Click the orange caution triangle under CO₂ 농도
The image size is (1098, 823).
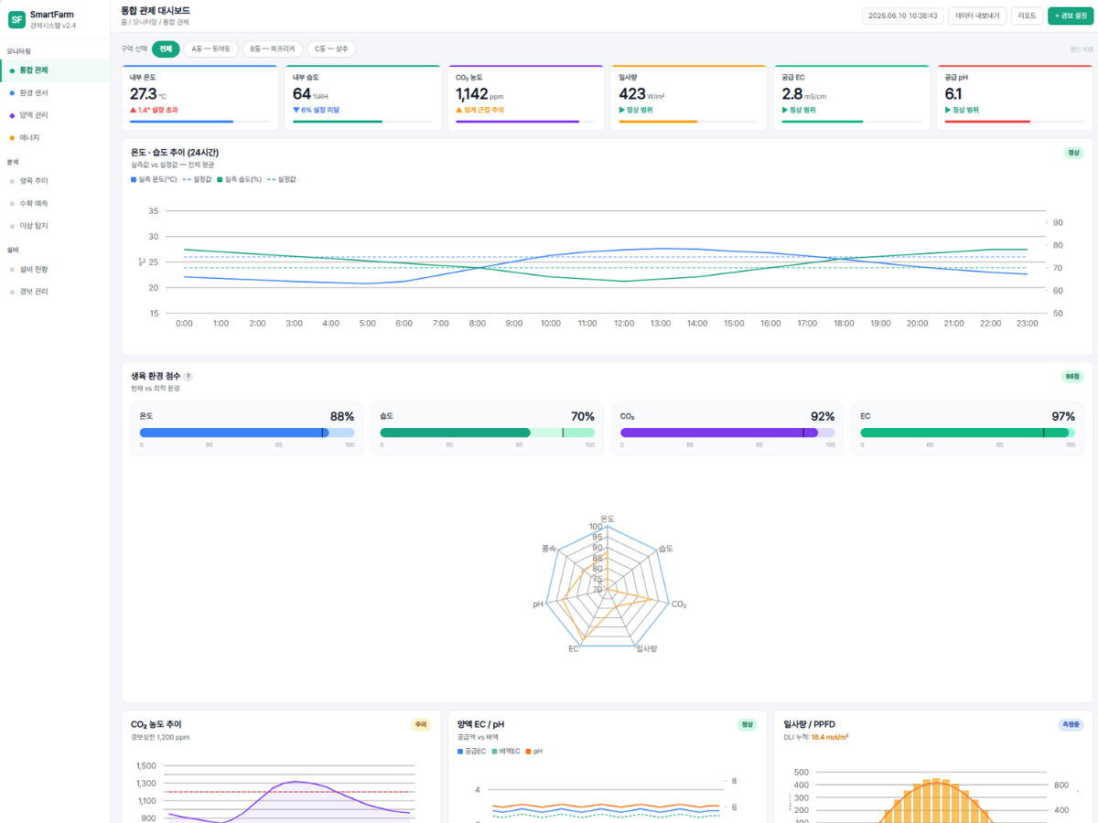pos(459,110)
